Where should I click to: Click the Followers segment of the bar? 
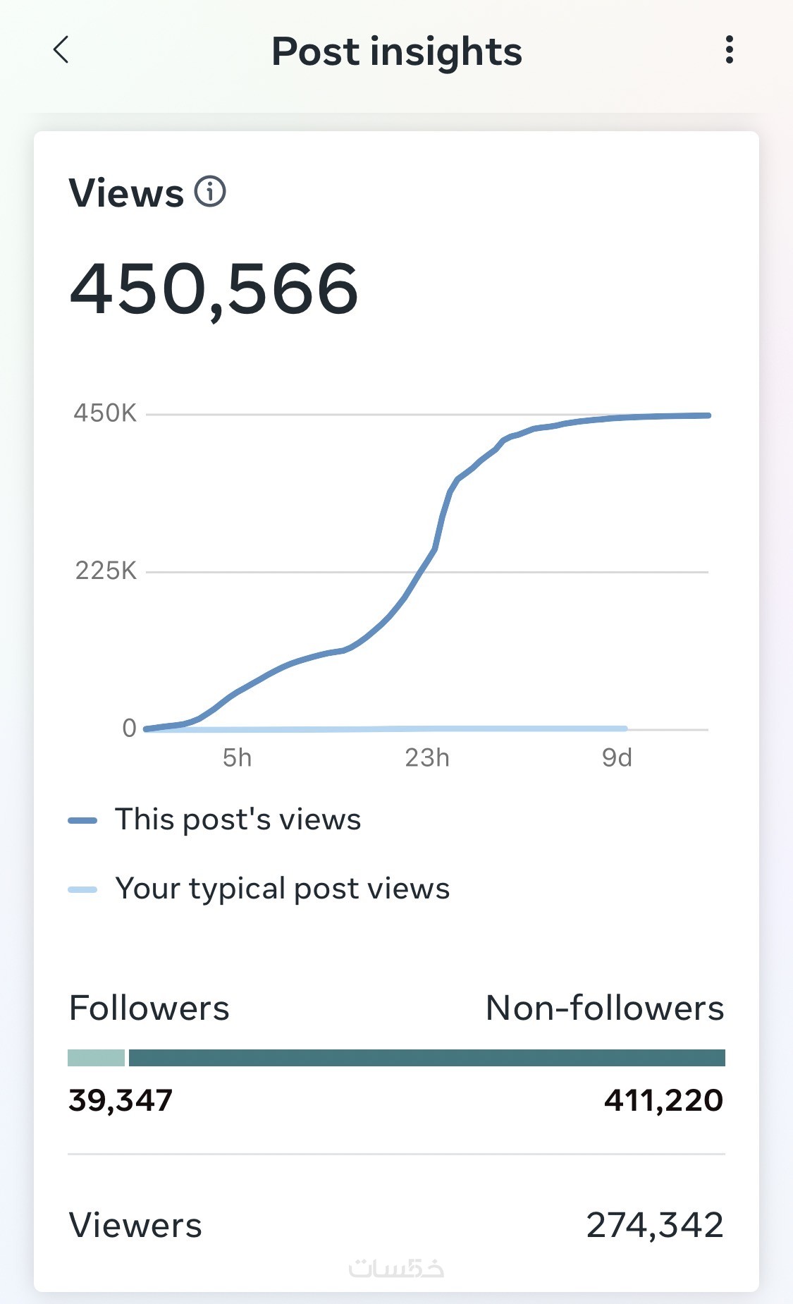coord(96,1057)
